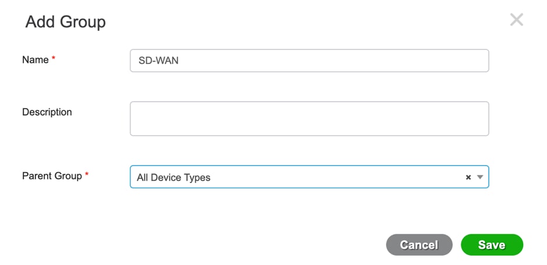
Task: Click the SD-WAN text in Name
Action: point(158,60)
